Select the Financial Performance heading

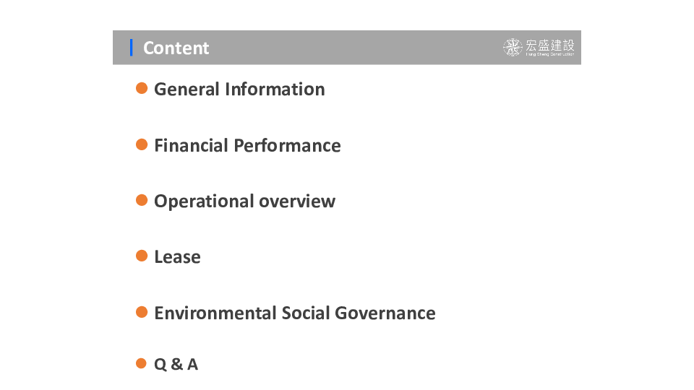247,145
